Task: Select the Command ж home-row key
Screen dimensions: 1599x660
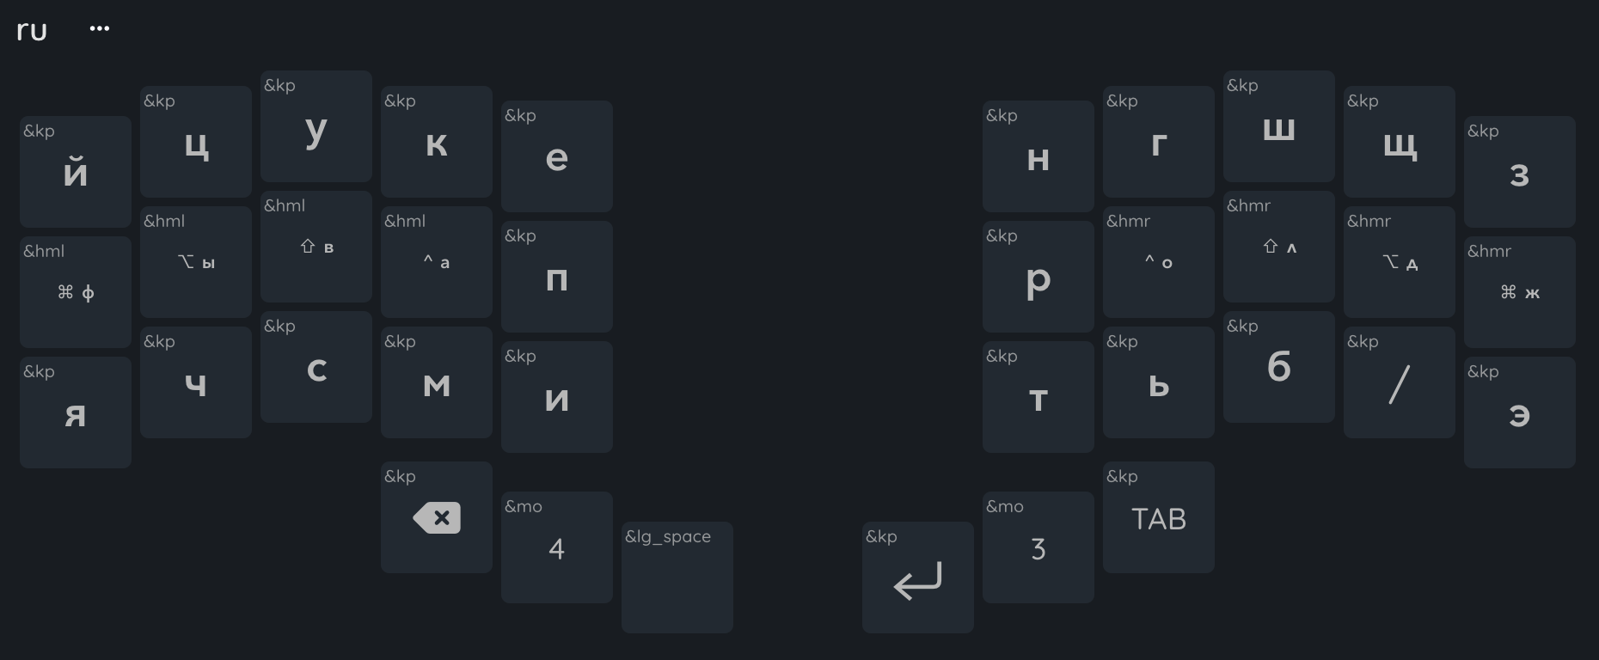Action: pos(1520,292)
